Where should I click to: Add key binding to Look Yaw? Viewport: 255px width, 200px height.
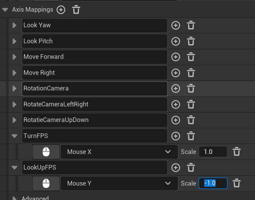point(176,25)
